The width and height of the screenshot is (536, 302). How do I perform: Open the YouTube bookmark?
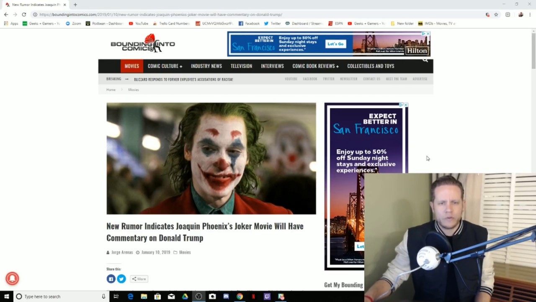[139, 23]
